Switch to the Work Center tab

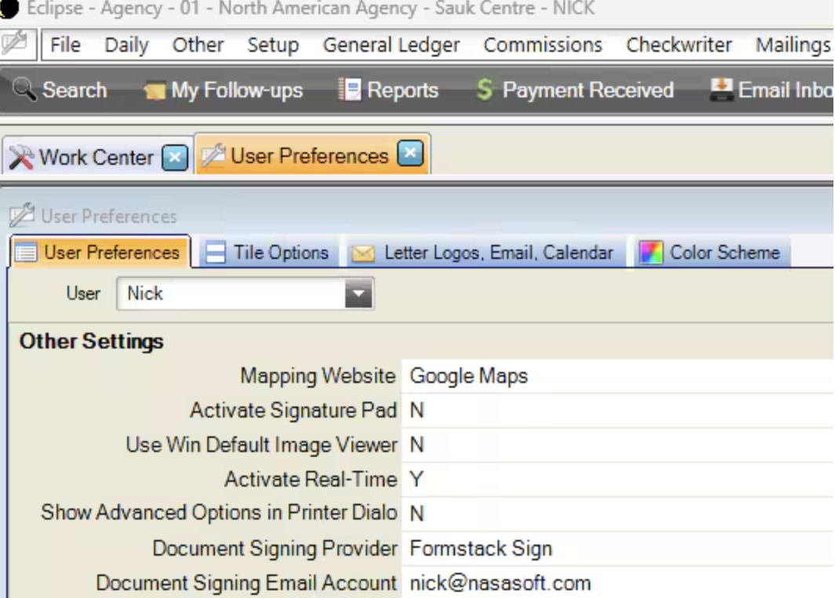click(x=95, y=157)
